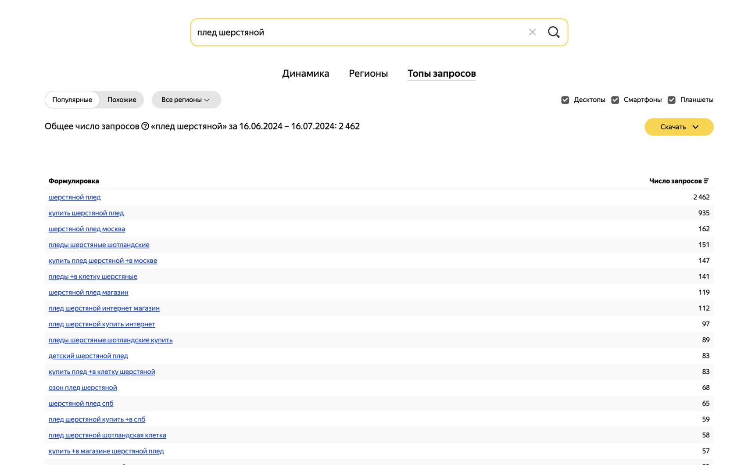The image size is (737, 465).
Task: Open 'пледы +в клетку шерстяные' link
Action: coord(93,276)
